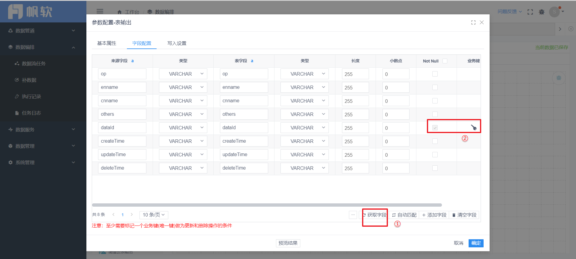
Task: Click the 获取字段 button
Action: [x=374, y=215]
